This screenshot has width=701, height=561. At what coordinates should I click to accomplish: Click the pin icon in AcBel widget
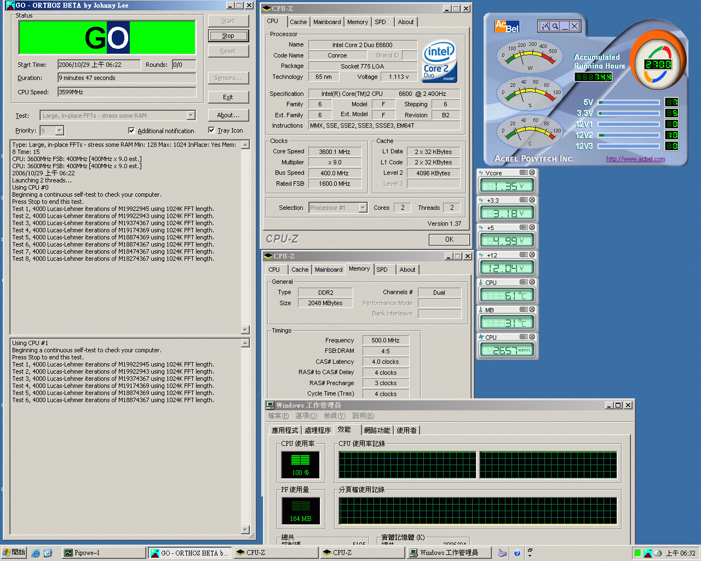click(x=545, y=26)
